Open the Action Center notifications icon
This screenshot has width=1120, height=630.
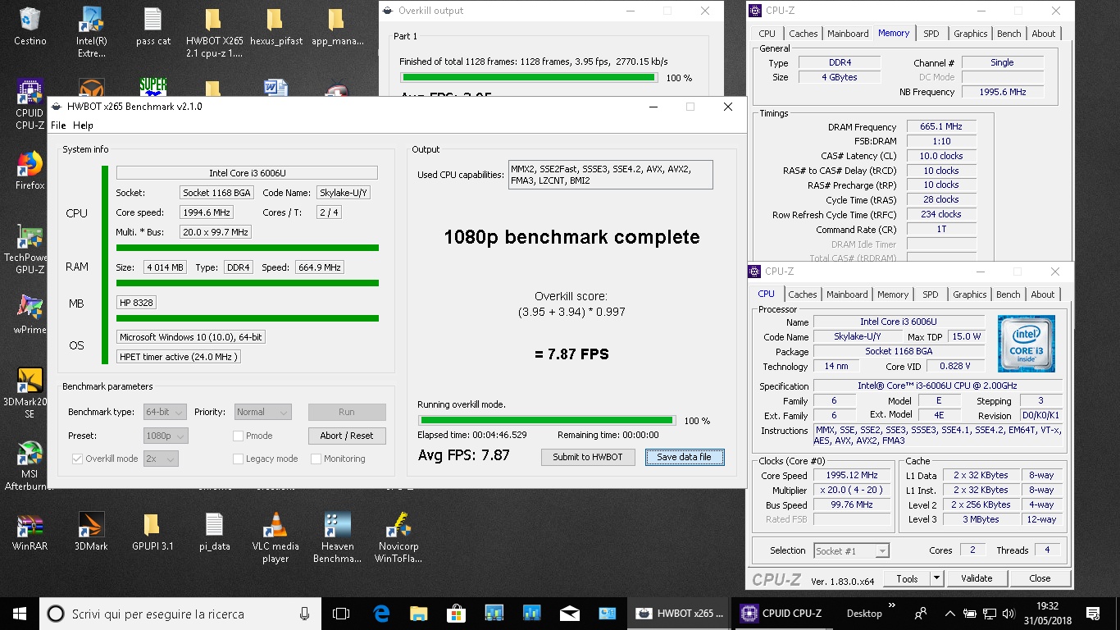[1093, 614]
